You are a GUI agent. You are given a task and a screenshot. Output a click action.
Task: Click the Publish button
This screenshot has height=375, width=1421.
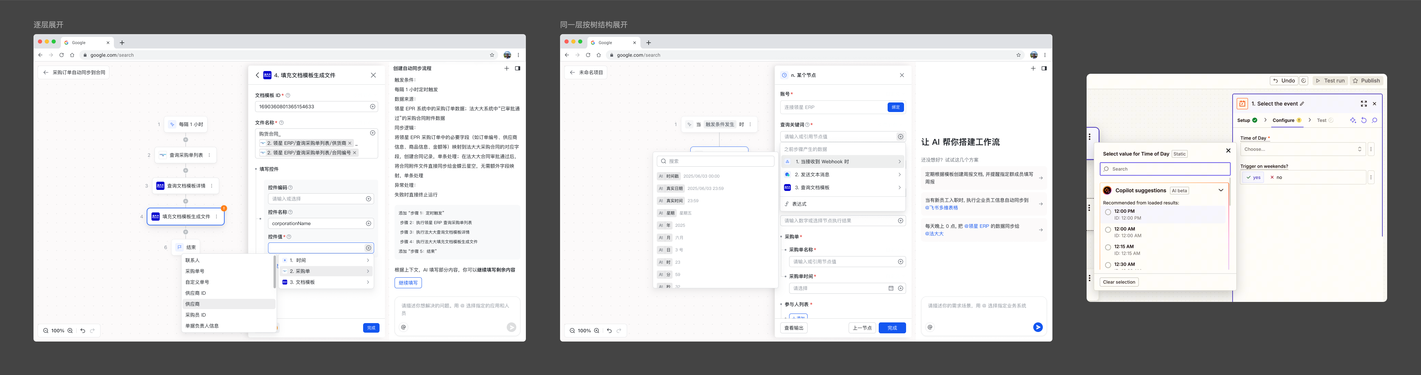point(1366,81)
